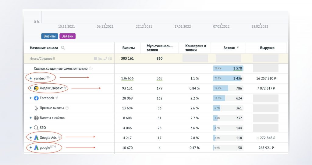Viewport: 312px width, 165px height.
Task: Click the 136 656 visits value for yandex
Action: coord(128,78)
